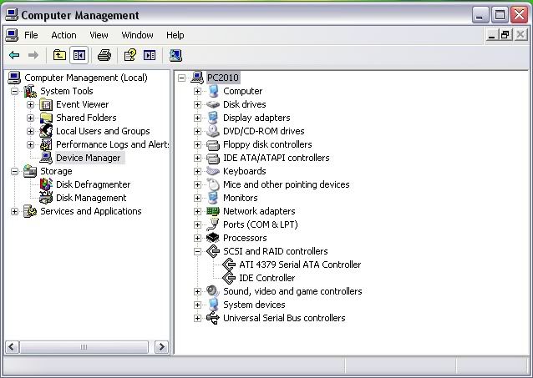Select the Computer category label

pyautogui.click(x=243, y=91)
